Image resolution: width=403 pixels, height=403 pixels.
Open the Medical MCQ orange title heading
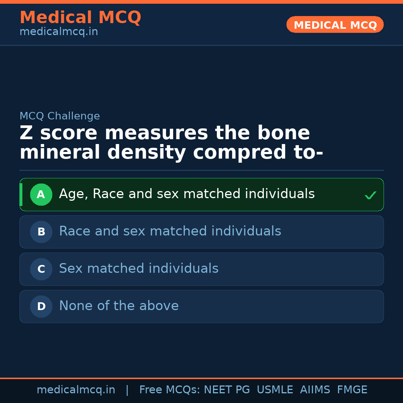pyautogui.click(x=80, y=18)
